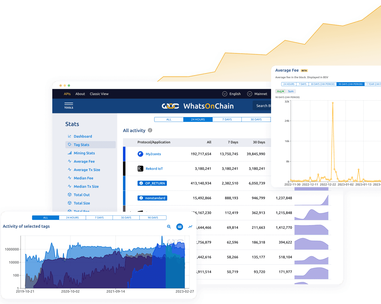Viewport: 381px width, 304px height.
Task: Open the Total Size sidebar link
Action: click(x=82, y=203)
